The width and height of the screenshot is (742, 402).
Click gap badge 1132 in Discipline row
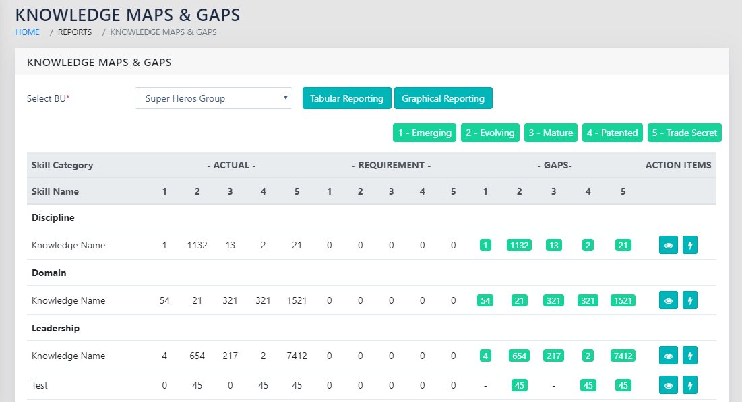(x=519, y=246)
